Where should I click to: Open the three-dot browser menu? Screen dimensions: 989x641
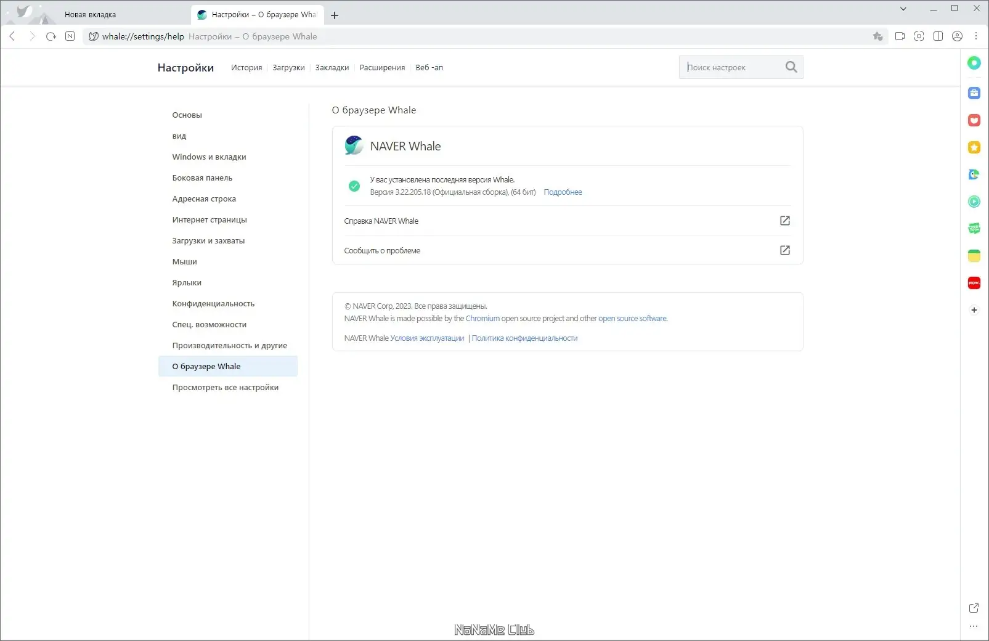click(976, 36)
